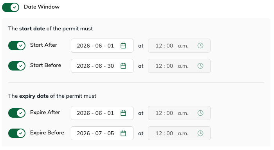Disable the Date Window toggle
Image resolution: width=274 pixels, height=150 pixels.
pyautogui.click(x=11, y=7)
